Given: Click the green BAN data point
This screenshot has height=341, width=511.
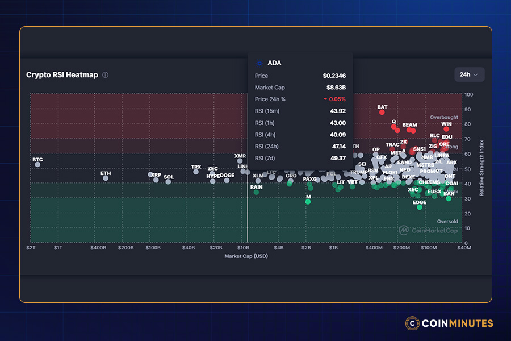Looking at the screenshot, I should (x=449, y=198).
